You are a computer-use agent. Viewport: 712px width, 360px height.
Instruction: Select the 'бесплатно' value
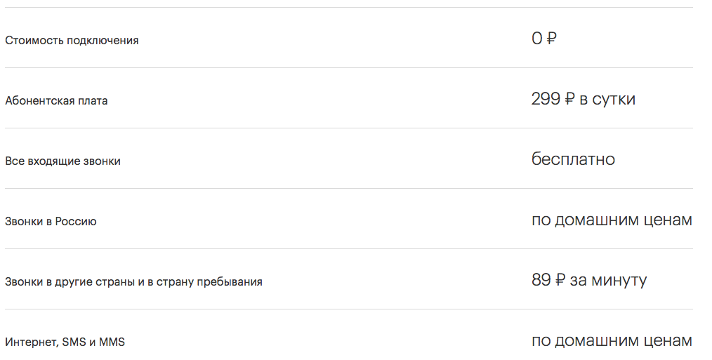point(573,159)
